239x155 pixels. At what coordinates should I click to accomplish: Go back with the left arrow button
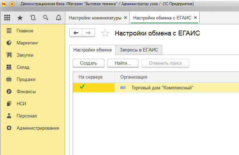[76, 33]
